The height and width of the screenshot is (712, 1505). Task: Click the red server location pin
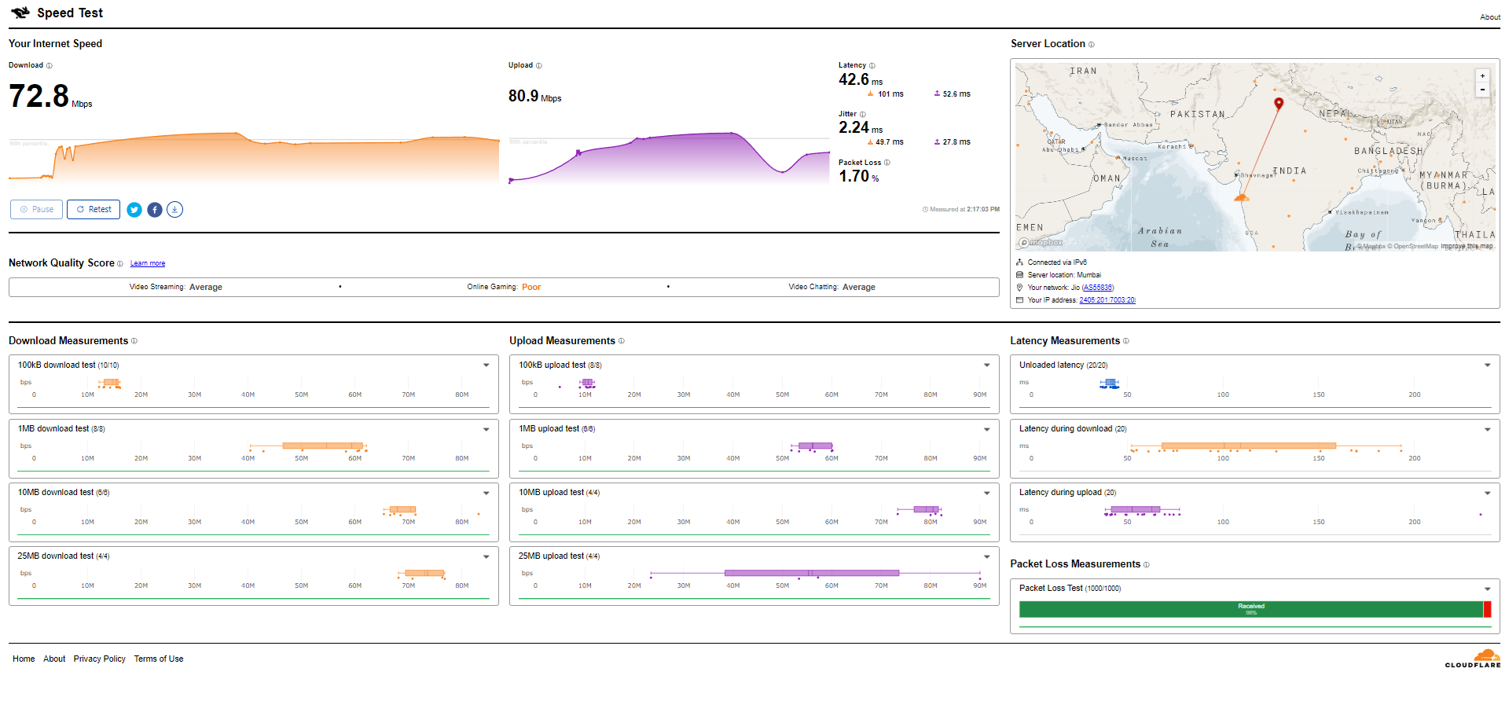1279,103
